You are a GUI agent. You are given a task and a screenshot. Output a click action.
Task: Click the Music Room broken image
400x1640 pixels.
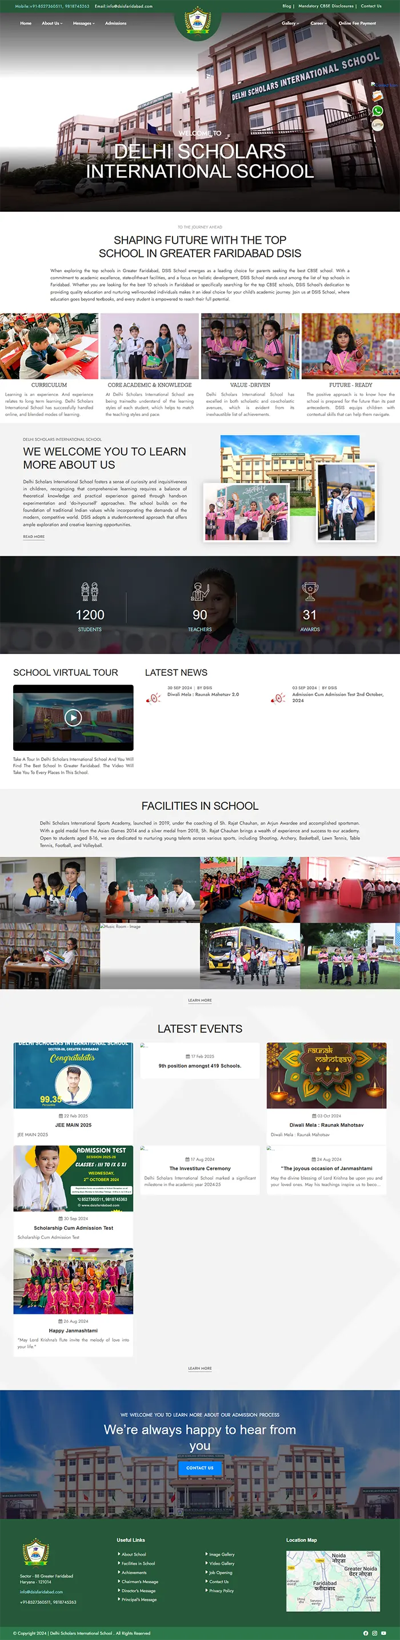[x=150, y=956]
